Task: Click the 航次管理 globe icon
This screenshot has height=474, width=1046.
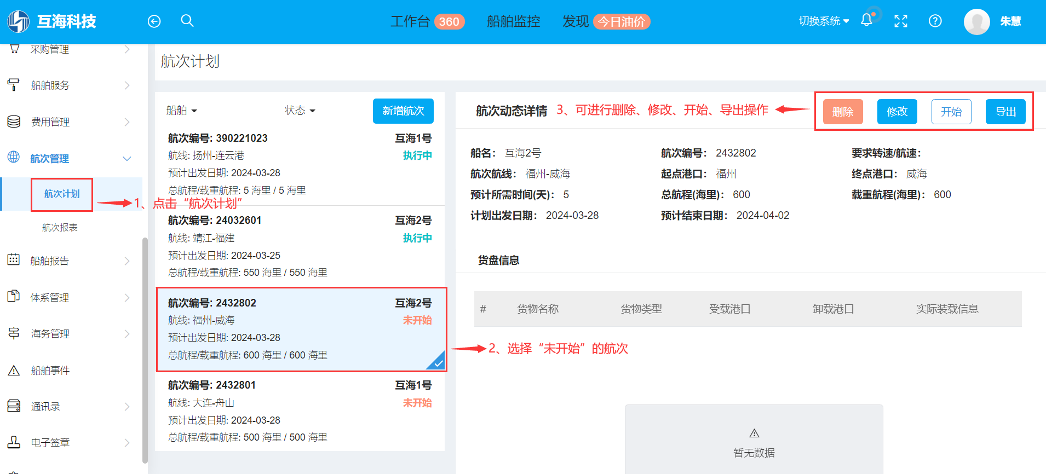Action: [14, 158]
